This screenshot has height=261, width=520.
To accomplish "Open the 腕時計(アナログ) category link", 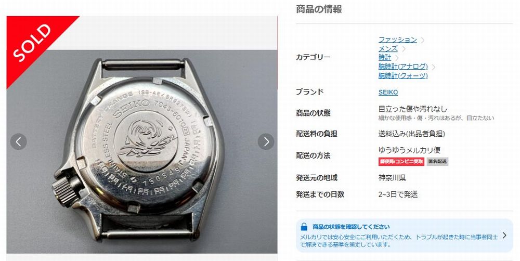I will point(403,67).
